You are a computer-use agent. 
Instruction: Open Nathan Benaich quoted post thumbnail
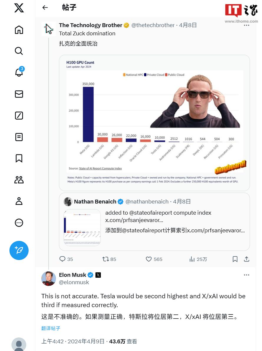[x=82, y=227]
